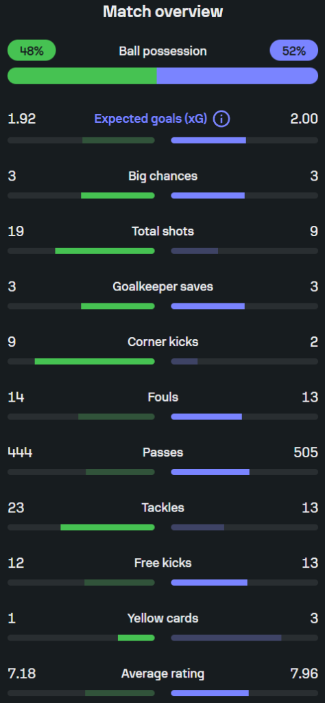This screenshot has width=325, height=703.
Task: Select the Match overview heading
Action: click(163, 12)
